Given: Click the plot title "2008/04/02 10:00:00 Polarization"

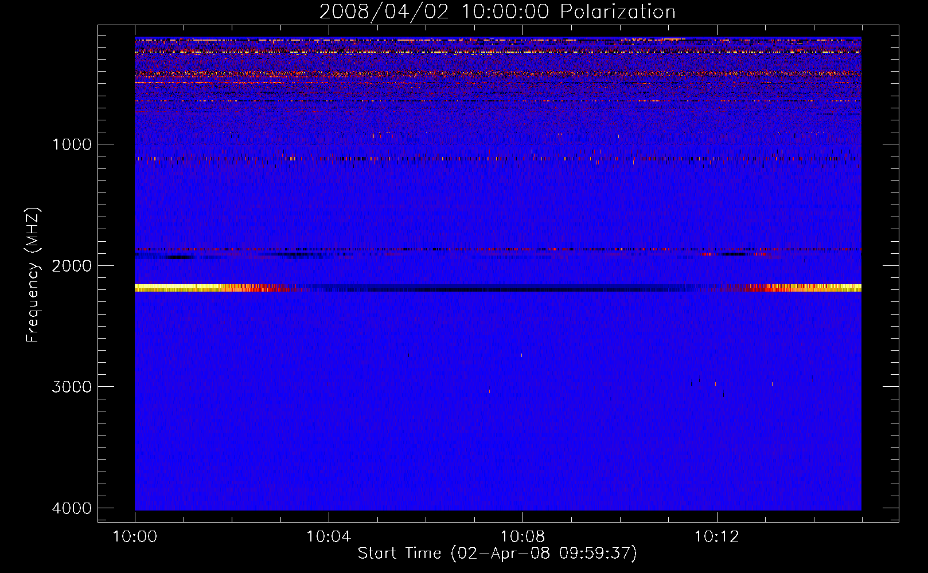Looking at the screenshot, I should pyautogui.click(x=497, y=11).
